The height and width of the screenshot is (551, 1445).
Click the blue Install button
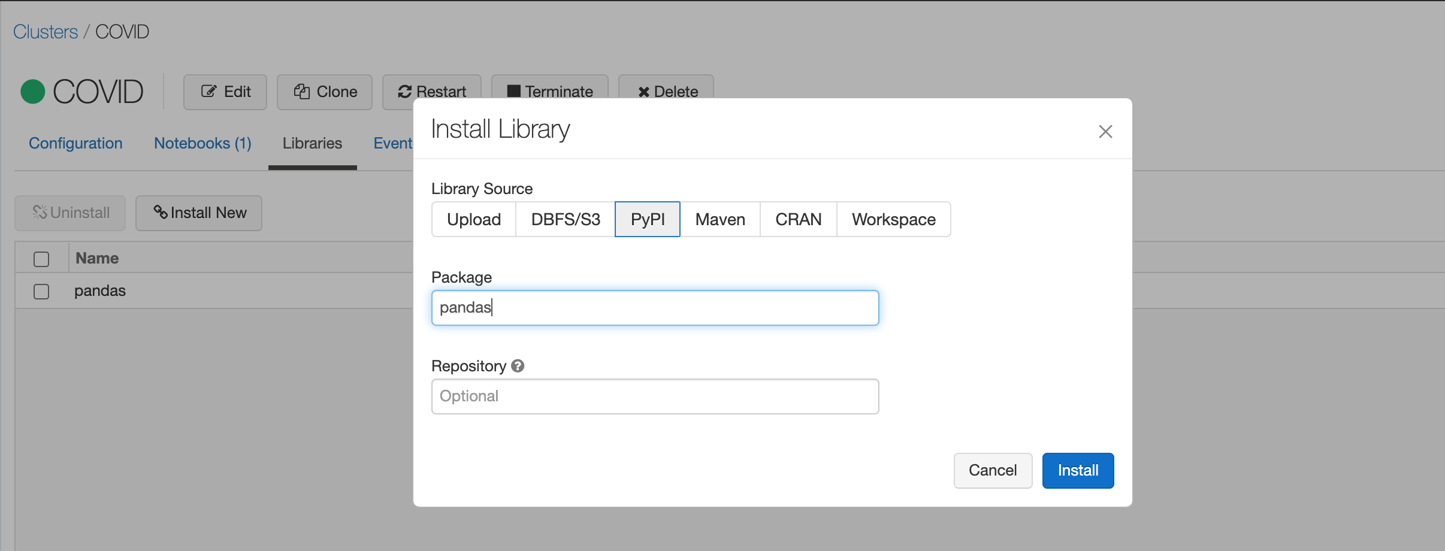(x=1078, y=471)
